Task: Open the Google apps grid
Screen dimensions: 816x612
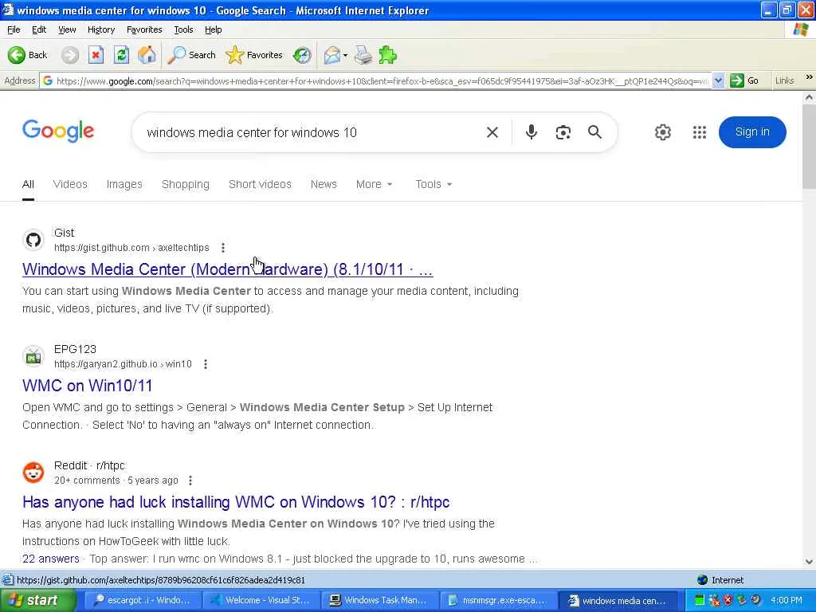Action: click(x=700, y=132)
